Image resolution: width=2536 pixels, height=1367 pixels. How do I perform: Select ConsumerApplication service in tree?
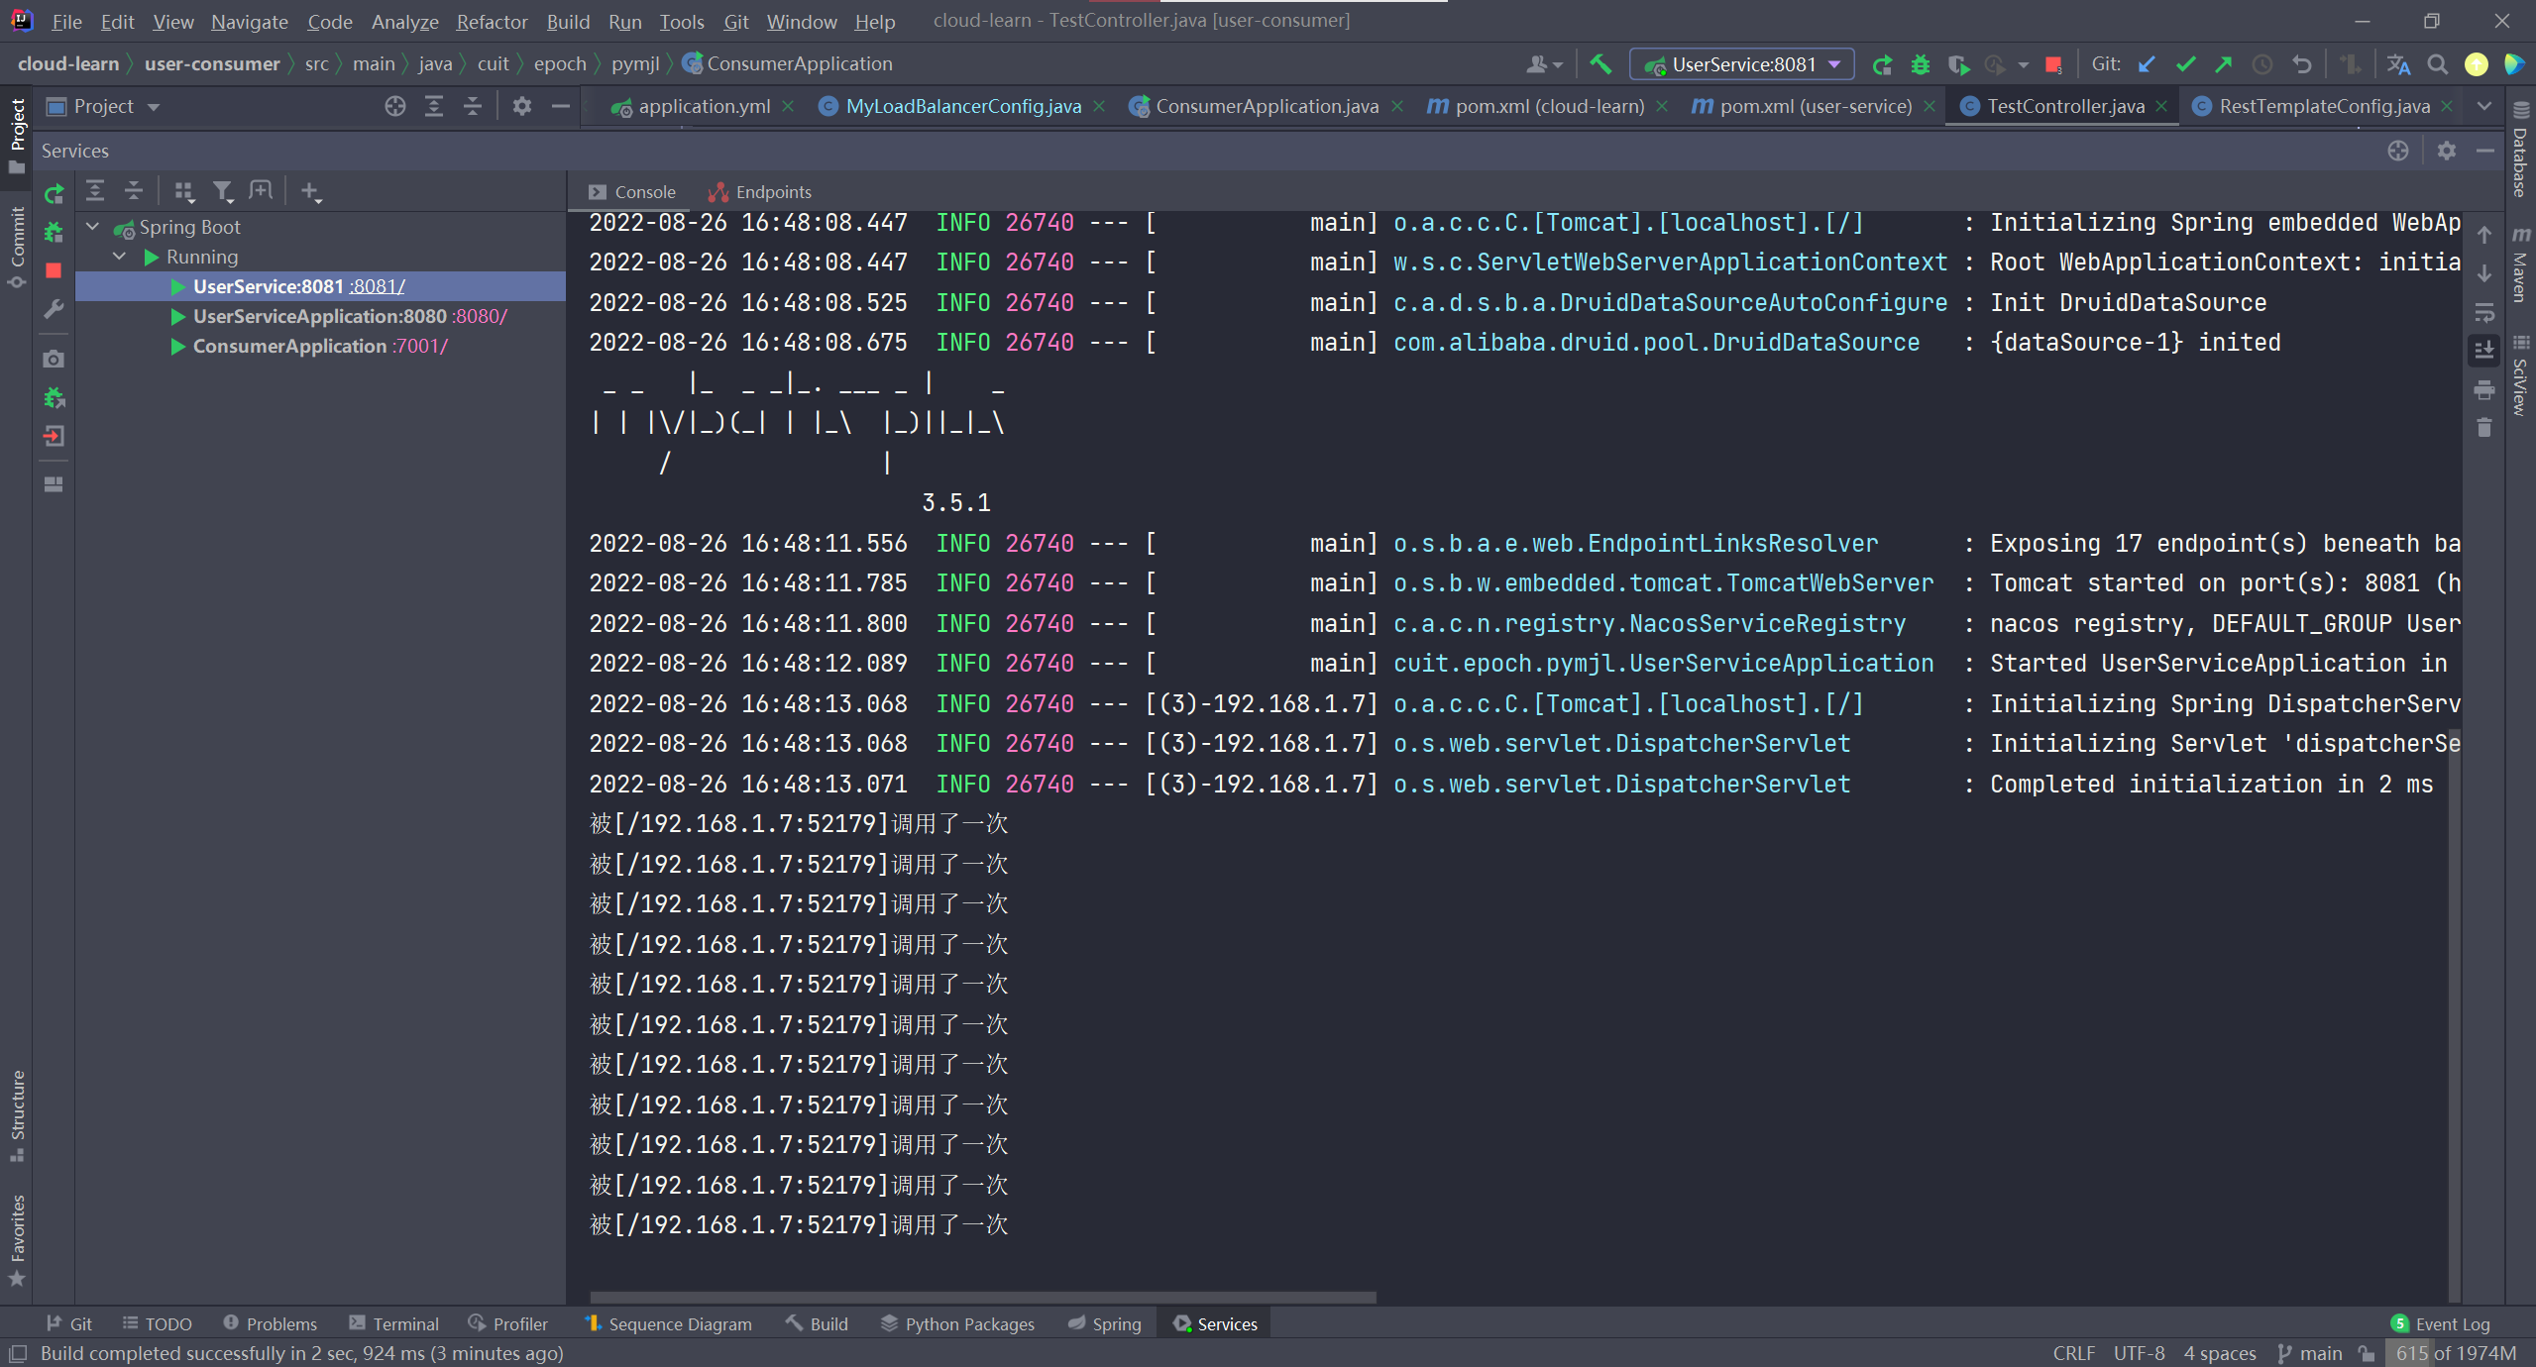point(289,346)
